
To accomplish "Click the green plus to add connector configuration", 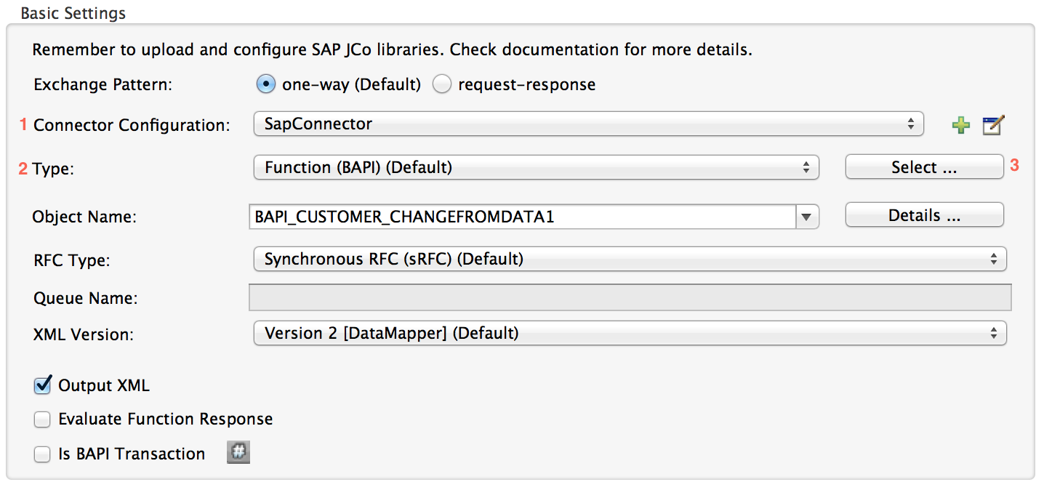I will (x=960, y=125).
